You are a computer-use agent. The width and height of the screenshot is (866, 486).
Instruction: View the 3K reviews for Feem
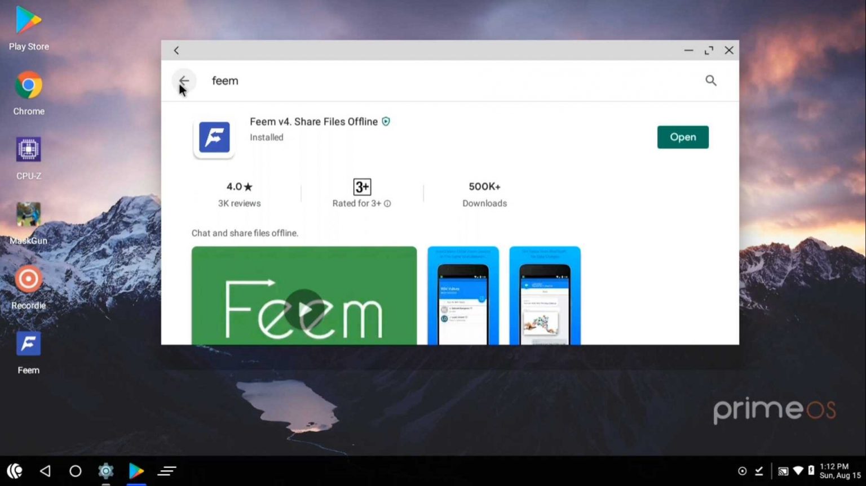[239, 203]
